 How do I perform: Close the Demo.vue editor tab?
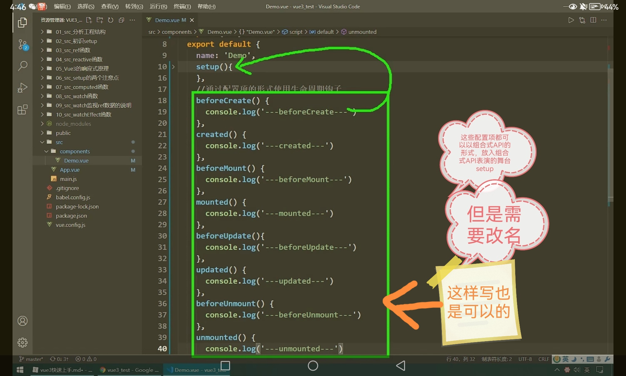[192, 20]
